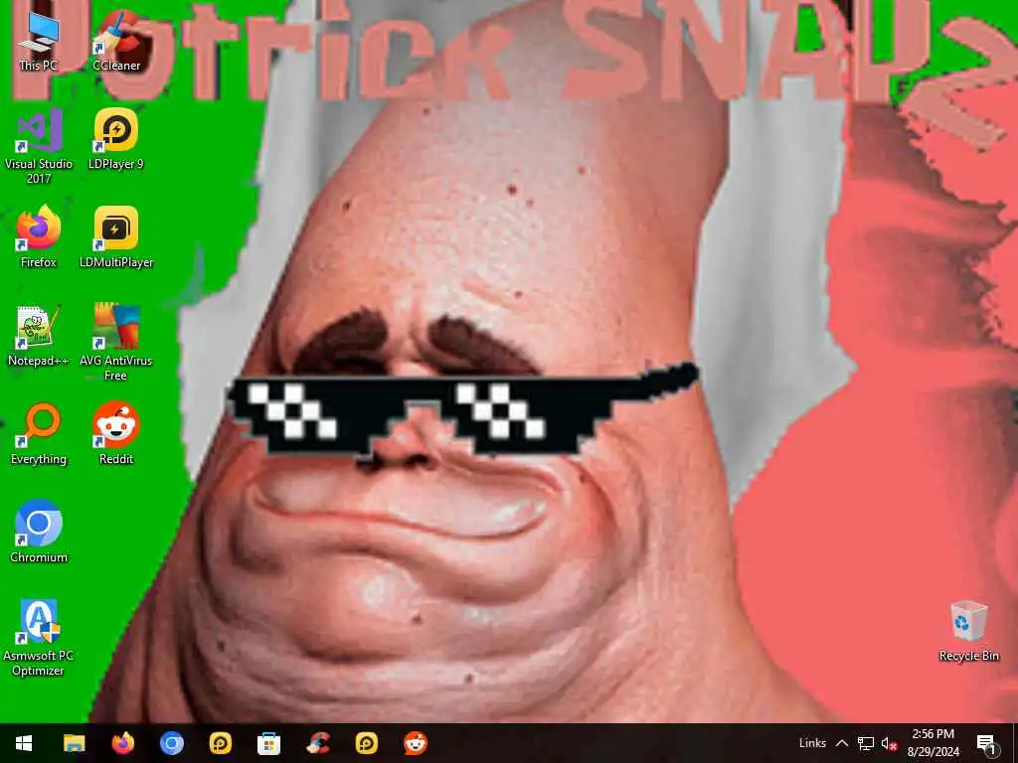Select the Visual Studio 2017 desktop shortcut
Viewport: 1018px width, 763px height.
39,146
